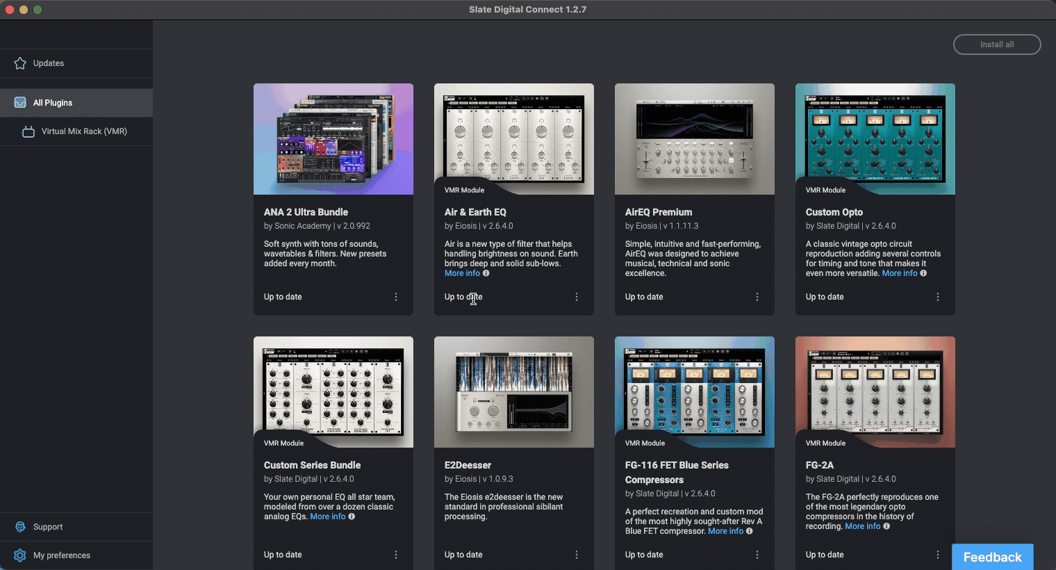Screen dimensions: 1056x570
Task: Follow More info link for Custom Series Bundle
Action: (x=327, y=516)
